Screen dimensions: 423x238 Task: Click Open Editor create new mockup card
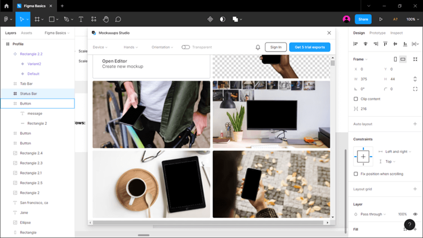(151, 67)
